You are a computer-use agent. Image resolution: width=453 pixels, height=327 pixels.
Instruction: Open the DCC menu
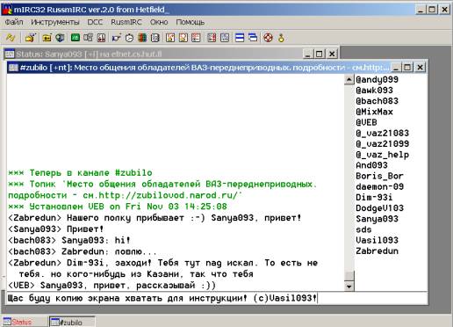pos(95,22)
